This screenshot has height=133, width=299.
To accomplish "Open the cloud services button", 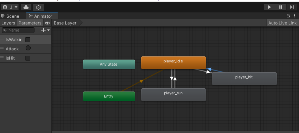I will click(26, 7).
